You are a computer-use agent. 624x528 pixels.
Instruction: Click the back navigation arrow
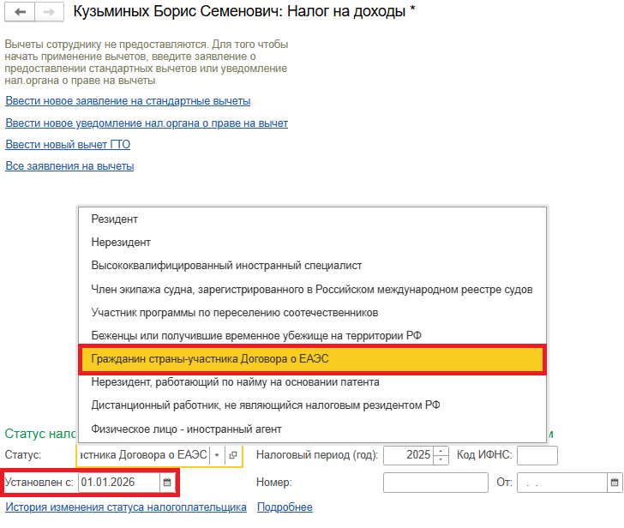[x=21, y=13]
